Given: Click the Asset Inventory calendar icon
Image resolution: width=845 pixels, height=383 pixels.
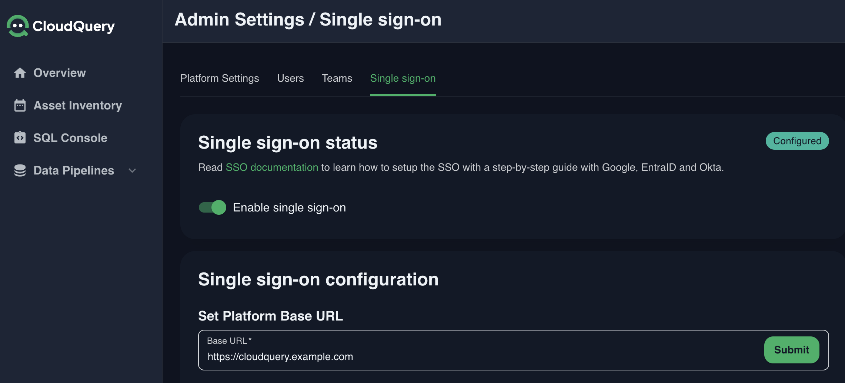Looking at the screenshot, I should click(20, 105).
